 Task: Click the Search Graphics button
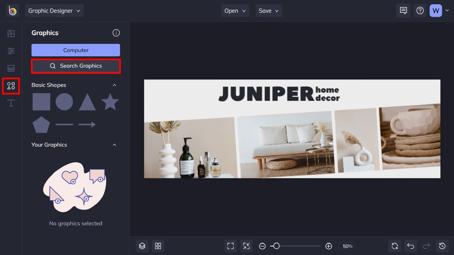coord(76,66)
